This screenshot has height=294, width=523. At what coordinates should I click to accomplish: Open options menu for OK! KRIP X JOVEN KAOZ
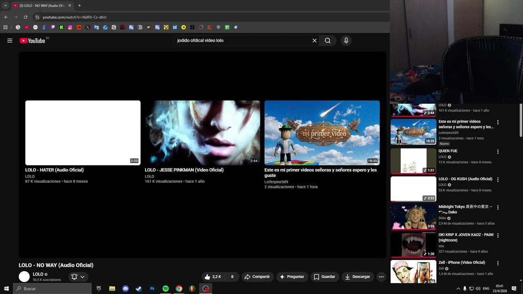(498, 236)
